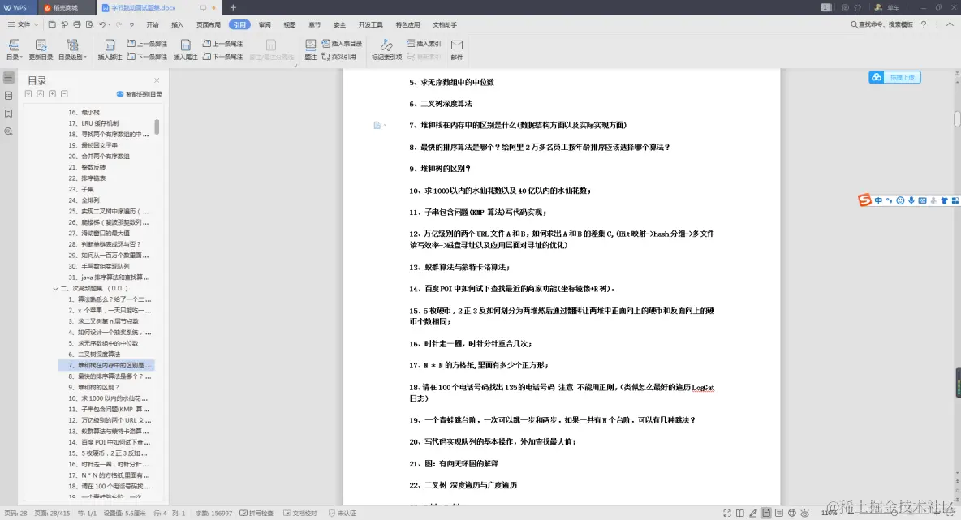Image resolution: width=961 pixels, height=520 pixels.
Task: Switch on web layout view at bottom right
Action: click(792, 513)
